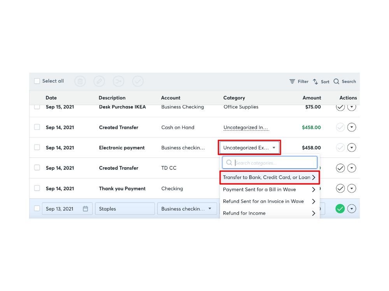This screenshot has height=291, width=389.
Task: Click the merge transactions icon in toolbar
Action: (x=119, y=81)
